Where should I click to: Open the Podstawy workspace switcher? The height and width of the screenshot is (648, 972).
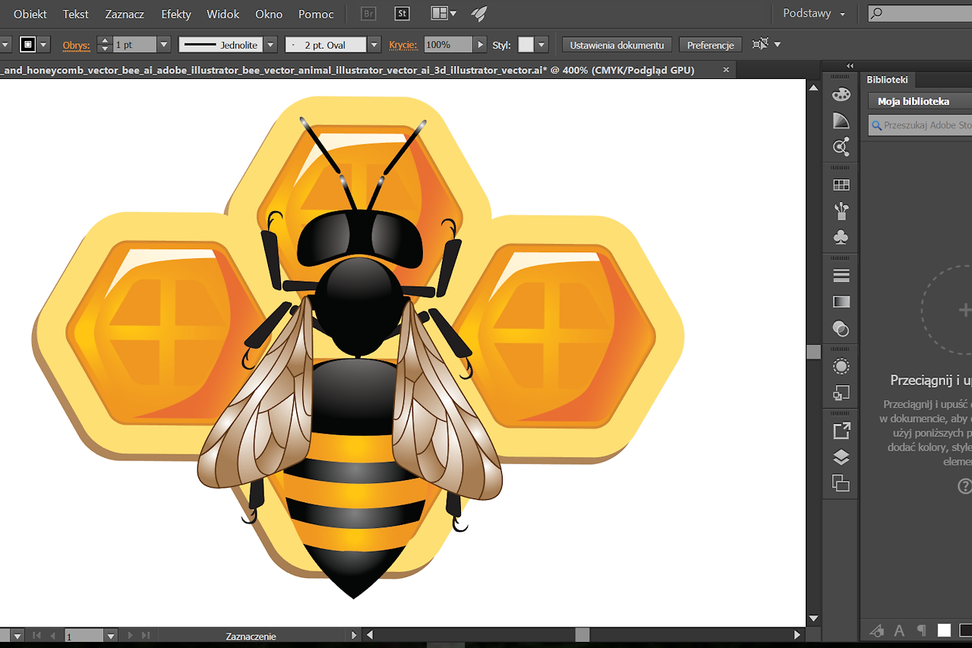coord(814,14)
